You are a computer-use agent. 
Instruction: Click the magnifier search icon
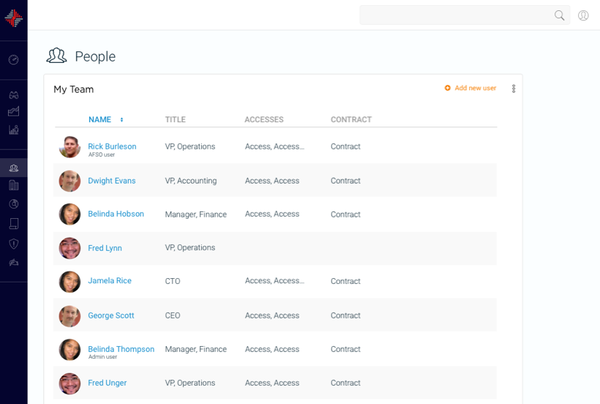[x=559, y=15]
